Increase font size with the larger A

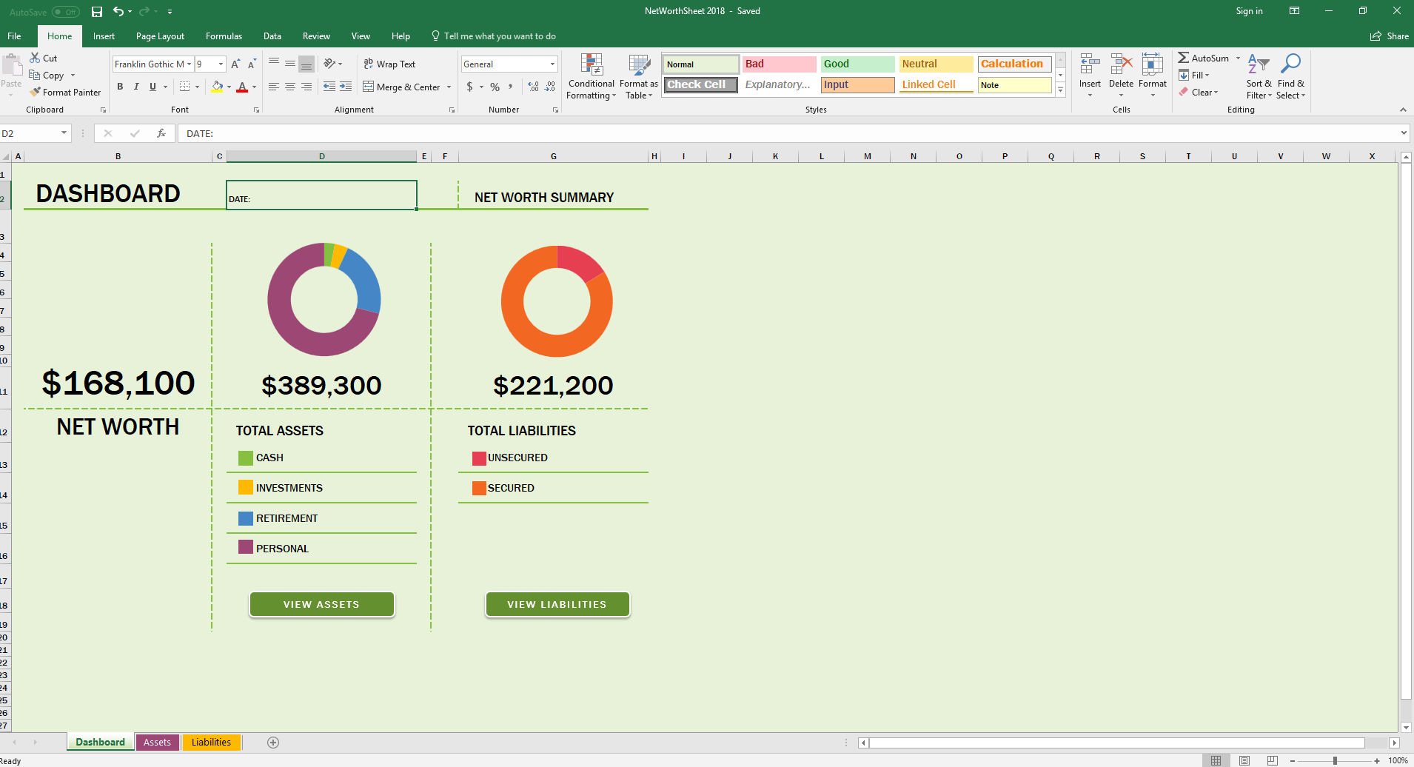(x=235, y=64)
